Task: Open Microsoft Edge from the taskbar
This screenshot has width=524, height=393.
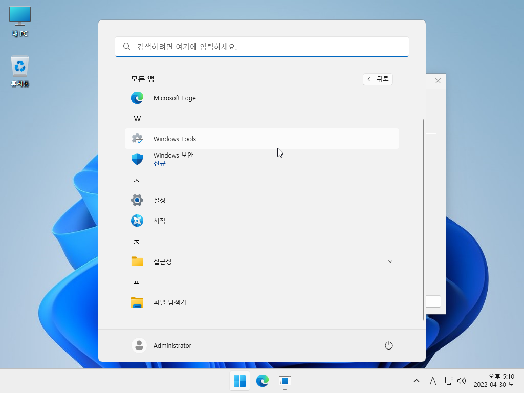Action: click(x=263, y=381)
